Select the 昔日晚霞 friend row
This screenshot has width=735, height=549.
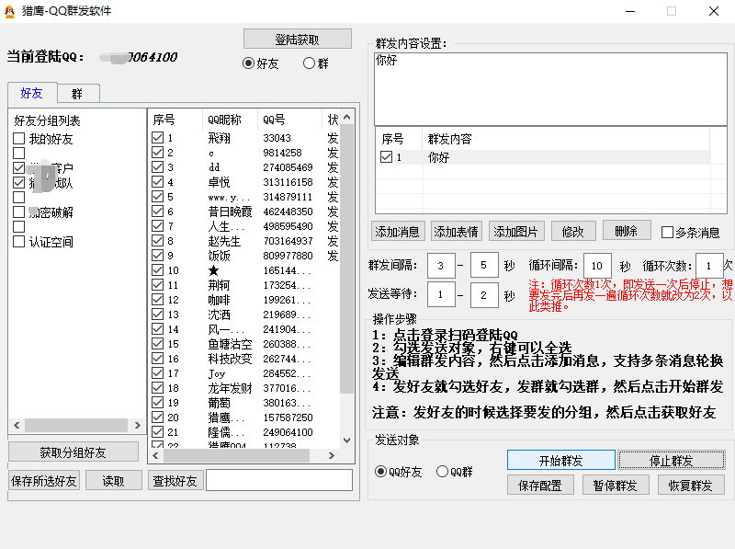243,212
